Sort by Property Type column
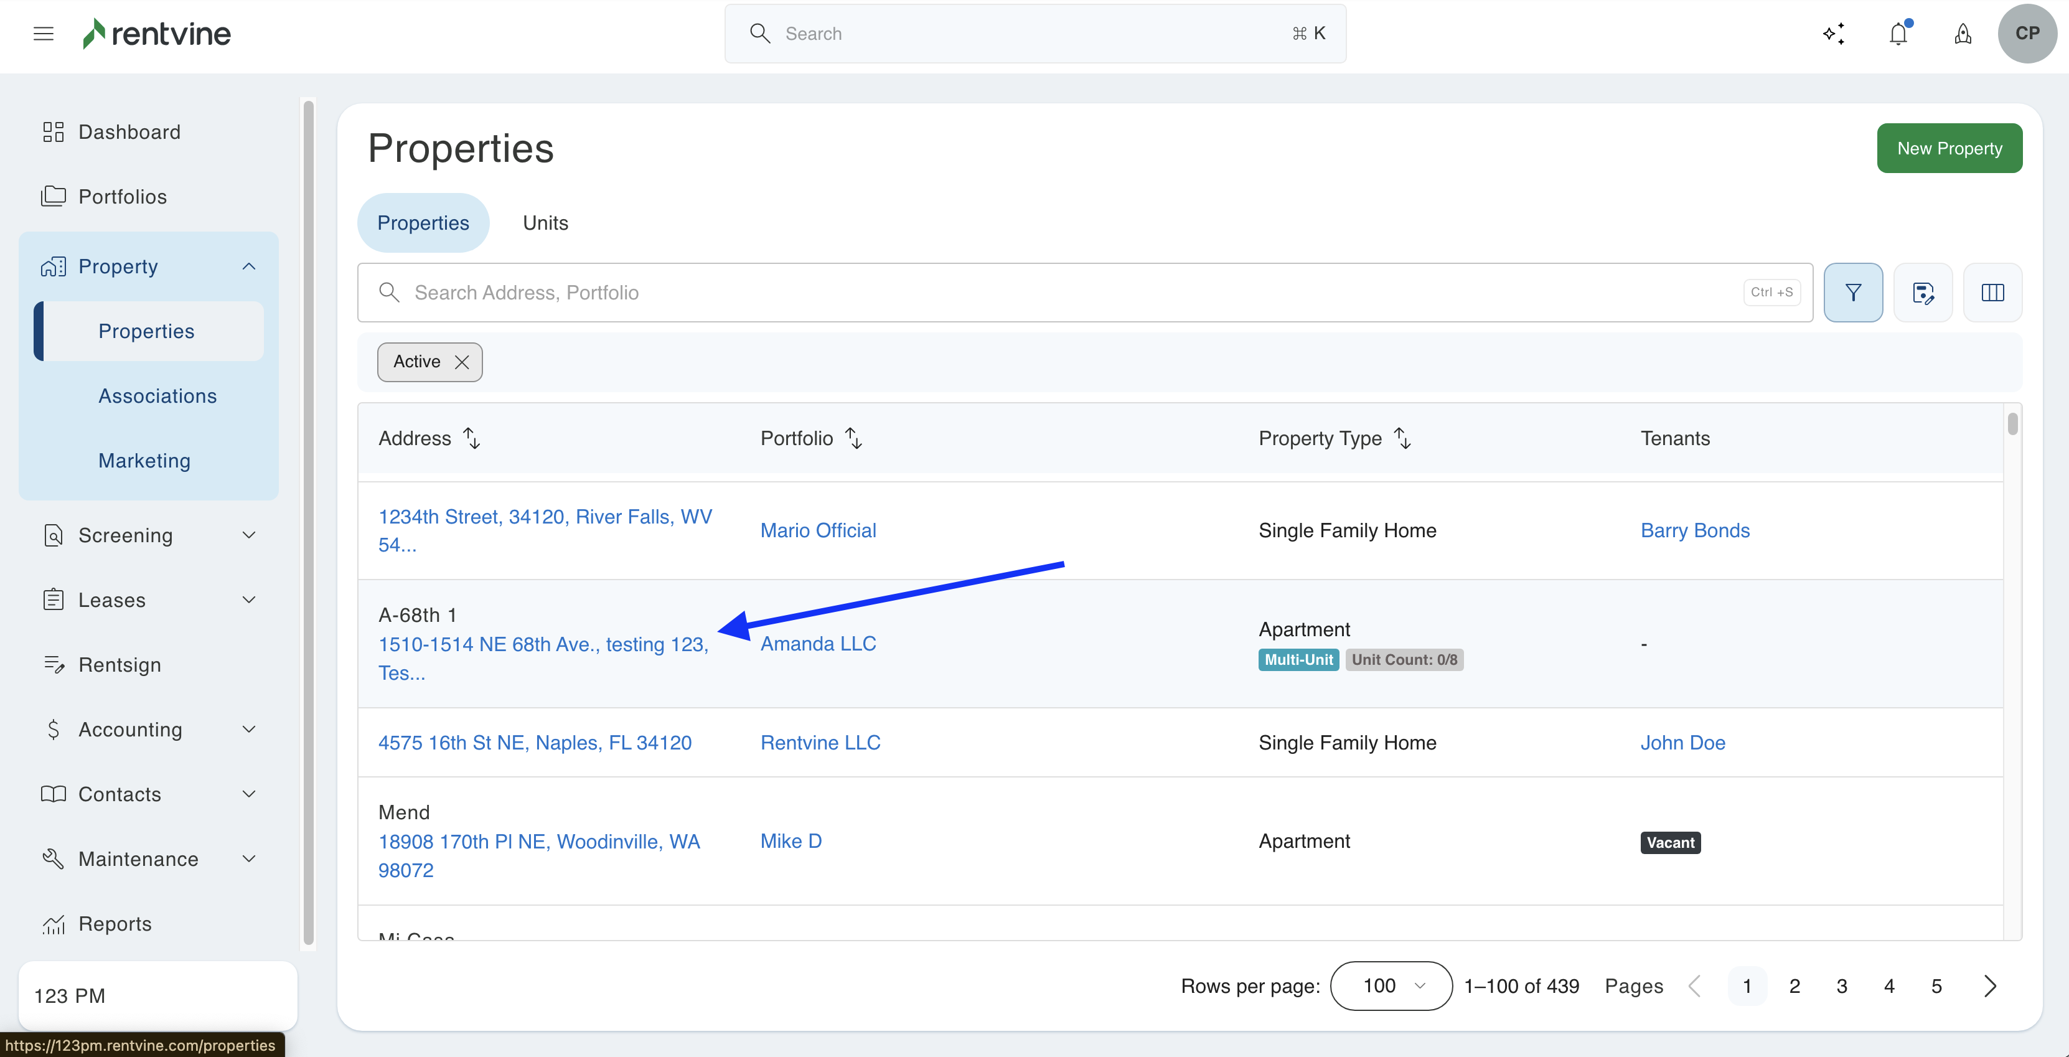 point(1402,438)
